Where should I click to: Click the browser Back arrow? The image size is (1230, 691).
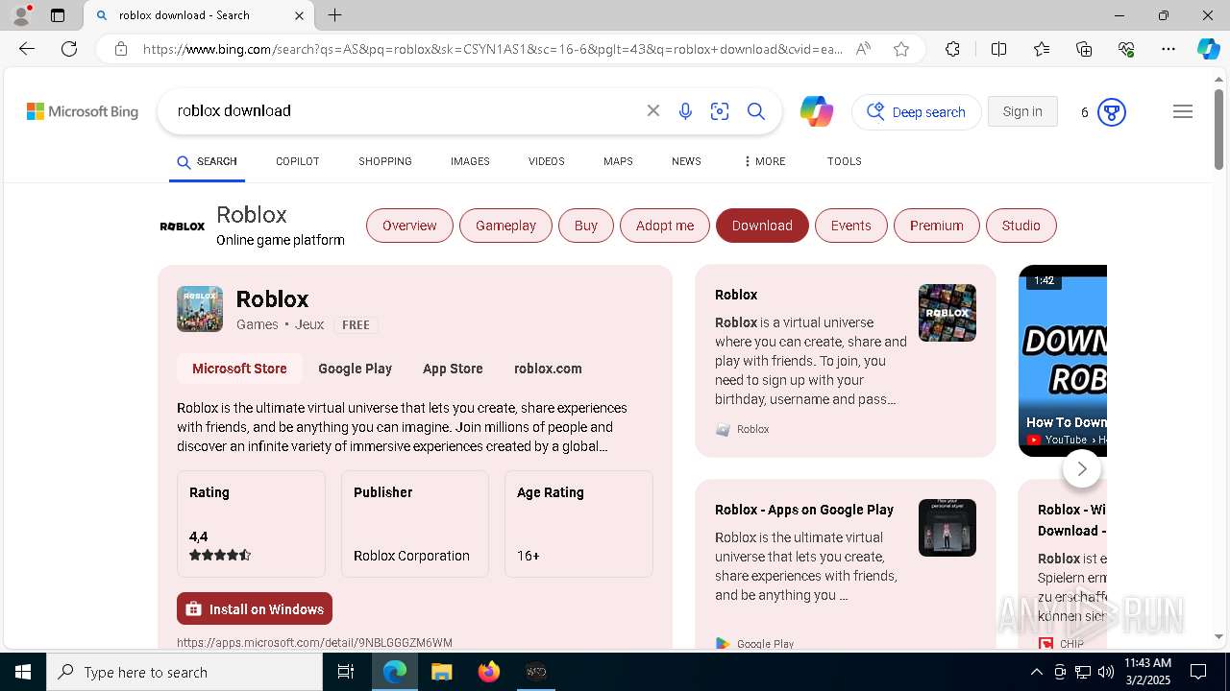pyautogui.click(x=27, y=49)
